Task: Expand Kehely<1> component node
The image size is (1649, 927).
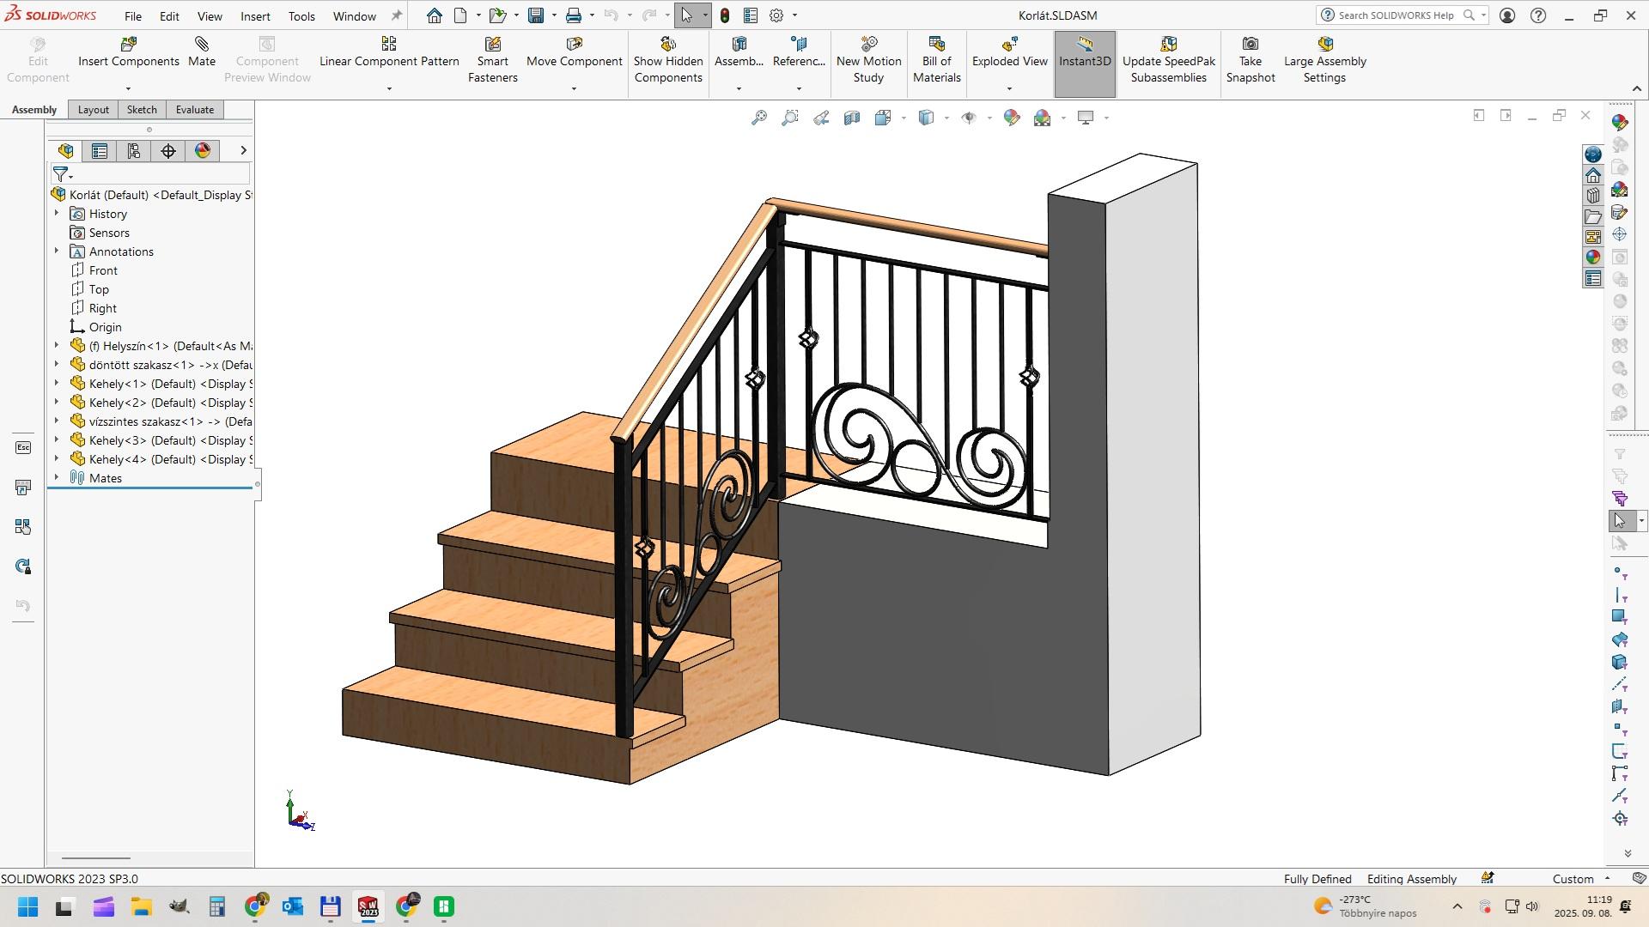Action: click(57, 384)
